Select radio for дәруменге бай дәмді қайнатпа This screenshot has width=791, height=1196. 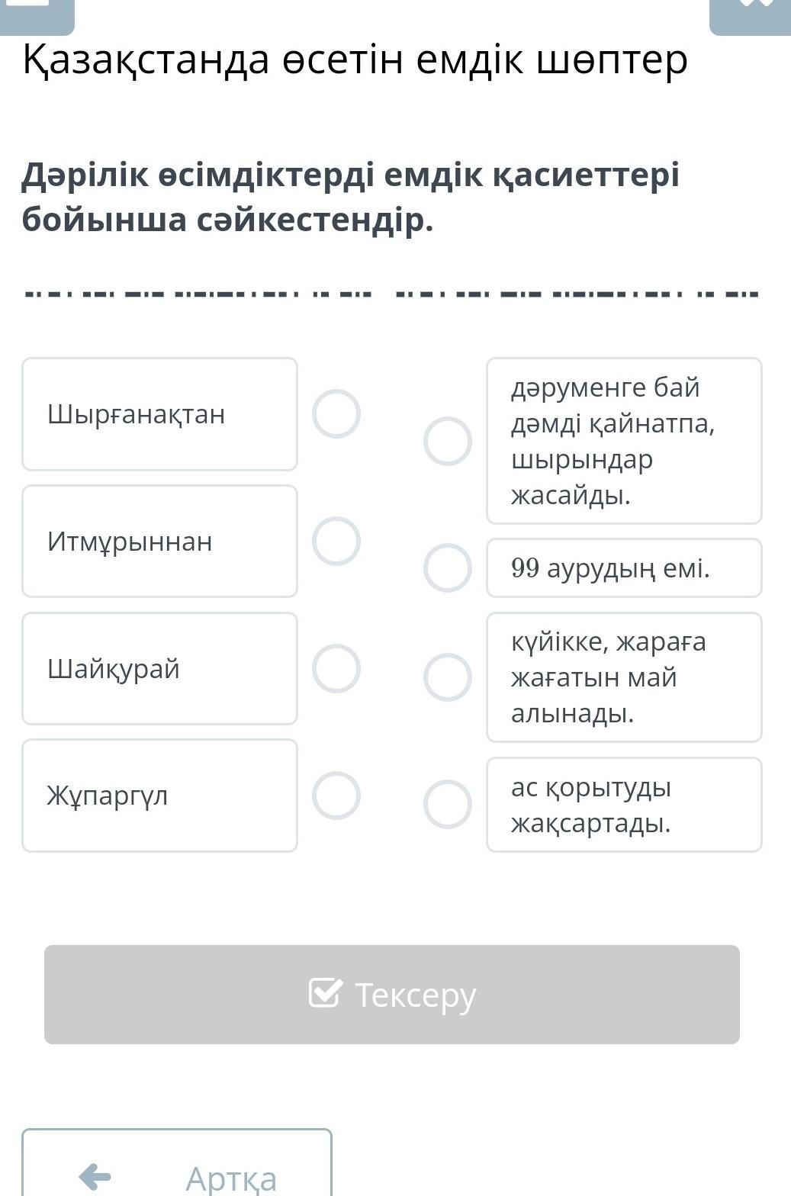click(448, 441)
